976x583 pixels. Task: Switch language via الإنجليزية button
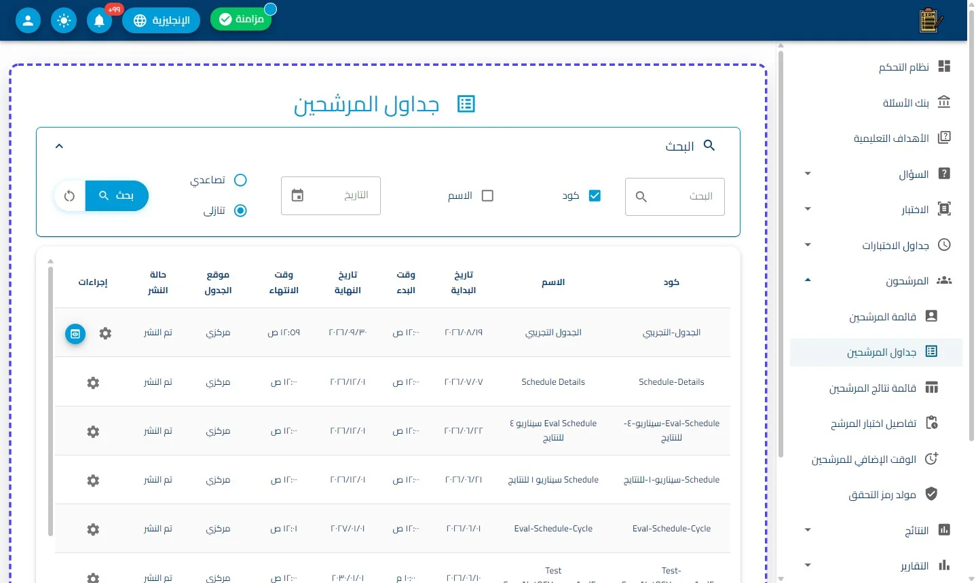click(161, 20)
